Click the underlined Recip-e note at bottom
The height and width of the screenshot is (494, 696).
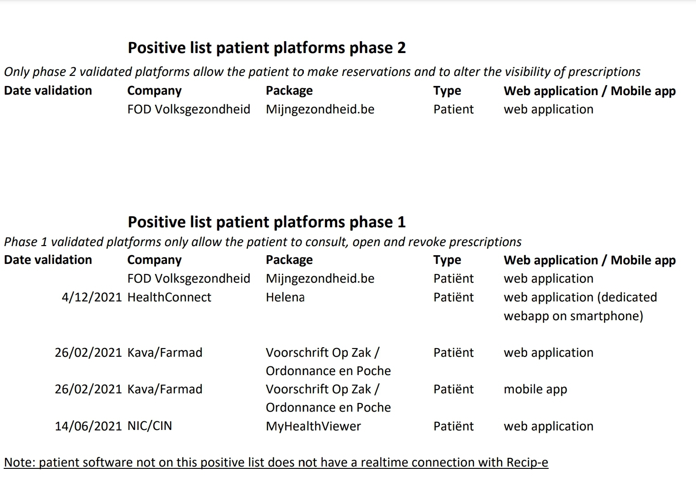click(276, 462)
